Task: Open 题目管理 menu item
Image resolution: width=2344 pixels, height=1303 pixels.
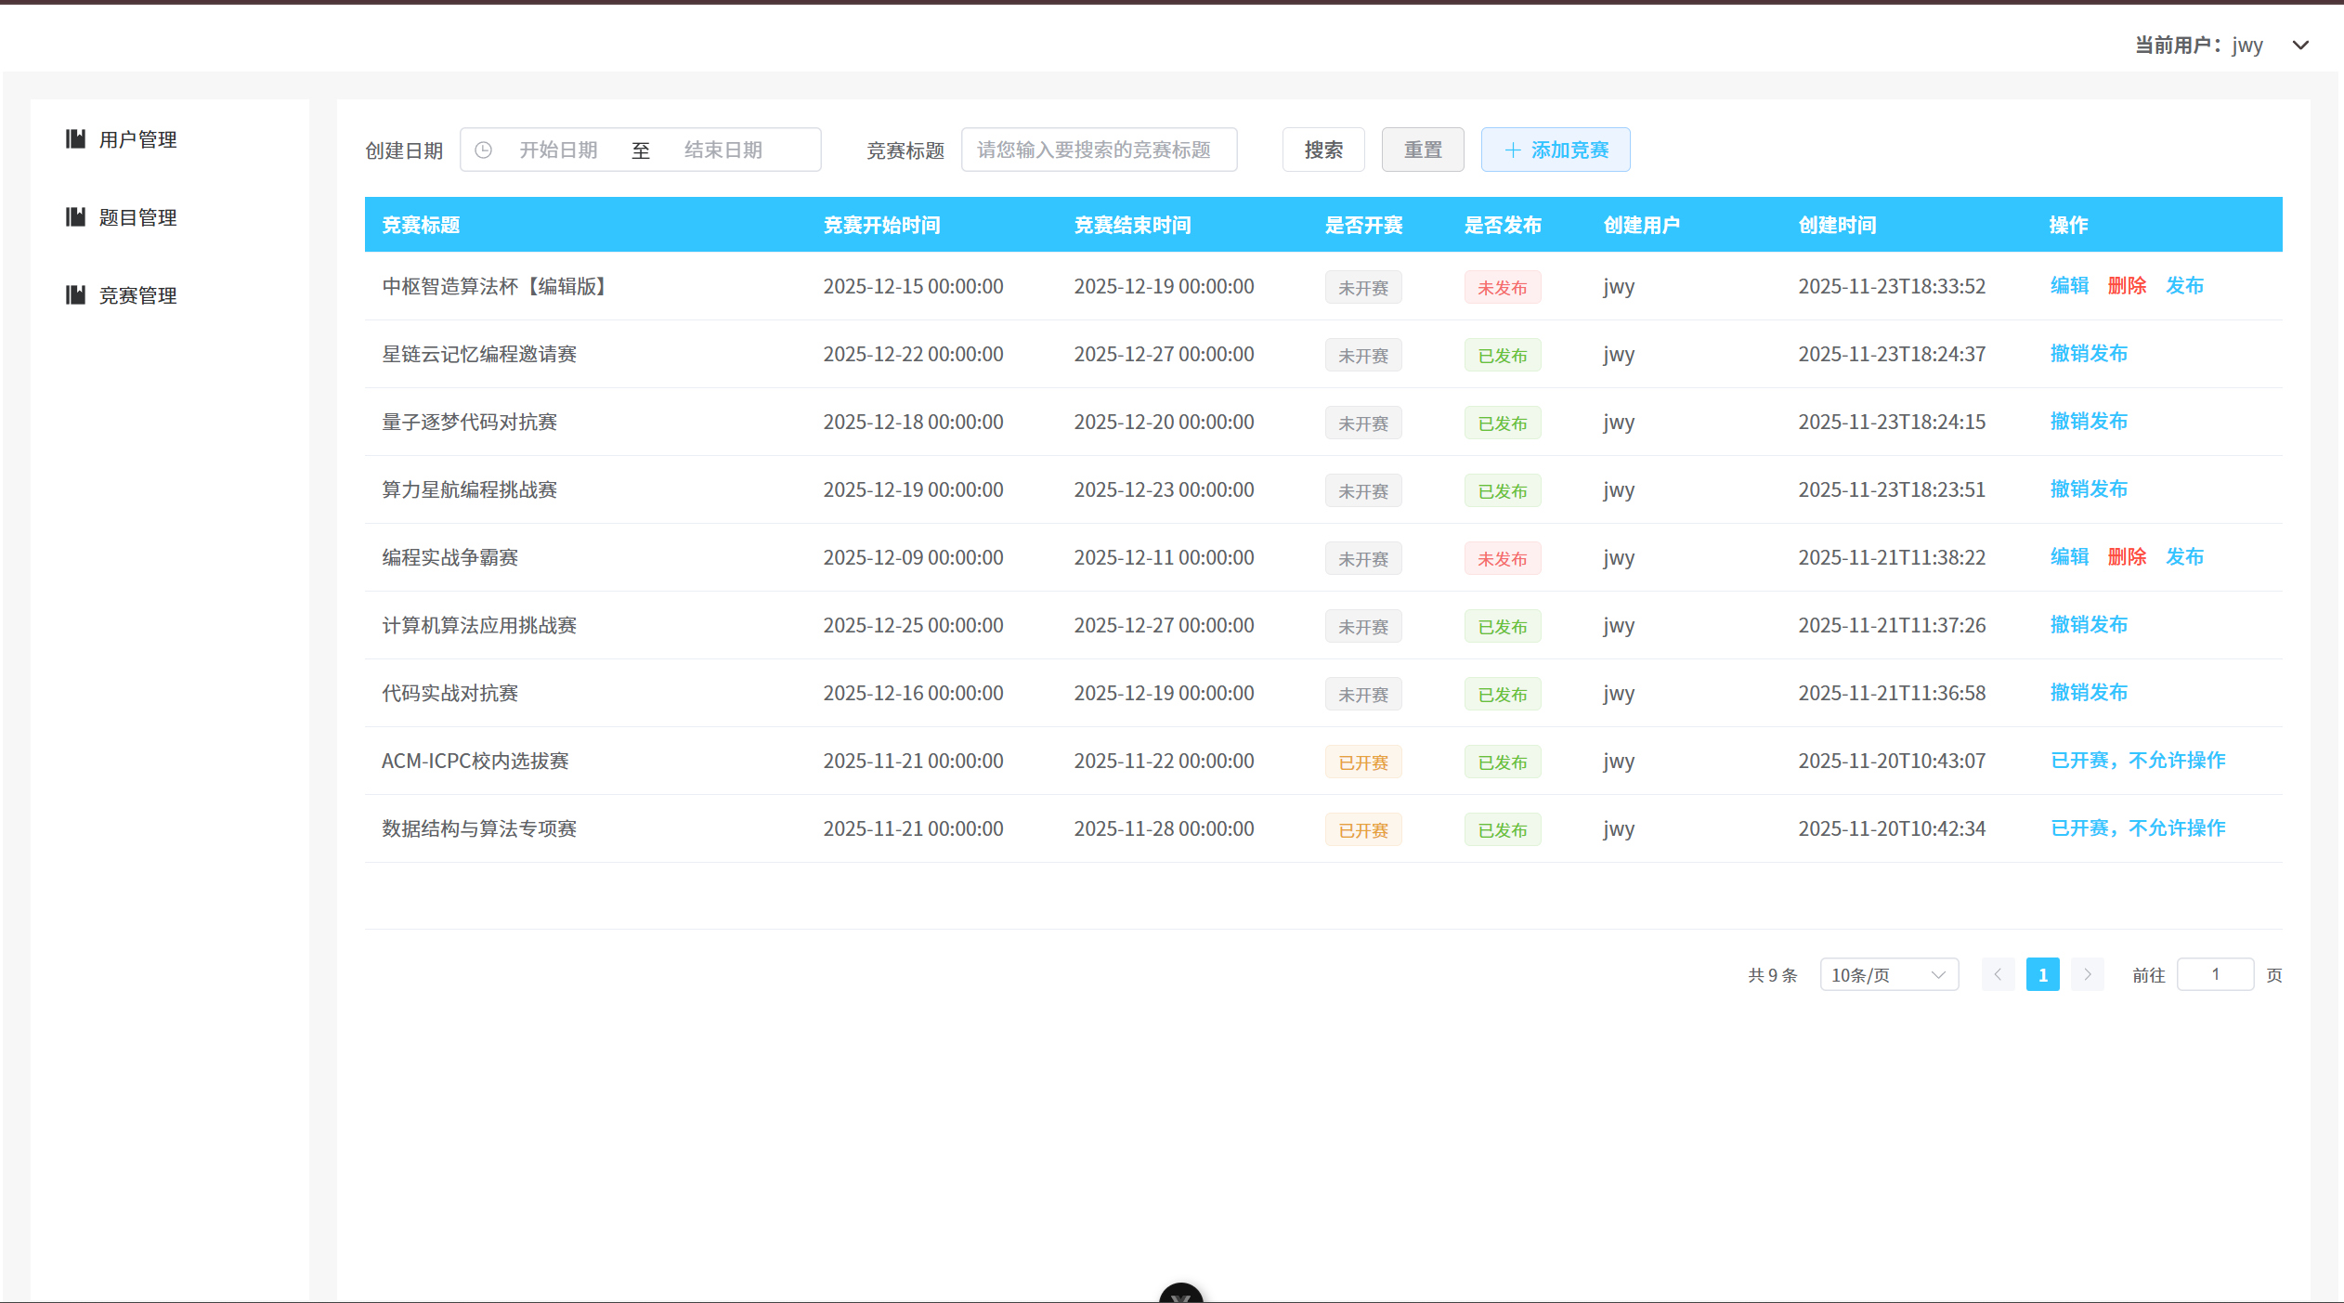Action: (137, 217)
